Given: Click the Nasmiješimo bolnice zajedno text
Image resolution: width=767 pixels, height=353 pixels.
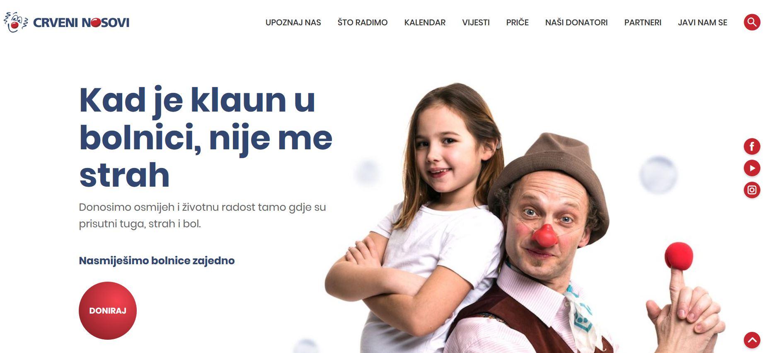Looking at the screenshot, I should point(157,260).
